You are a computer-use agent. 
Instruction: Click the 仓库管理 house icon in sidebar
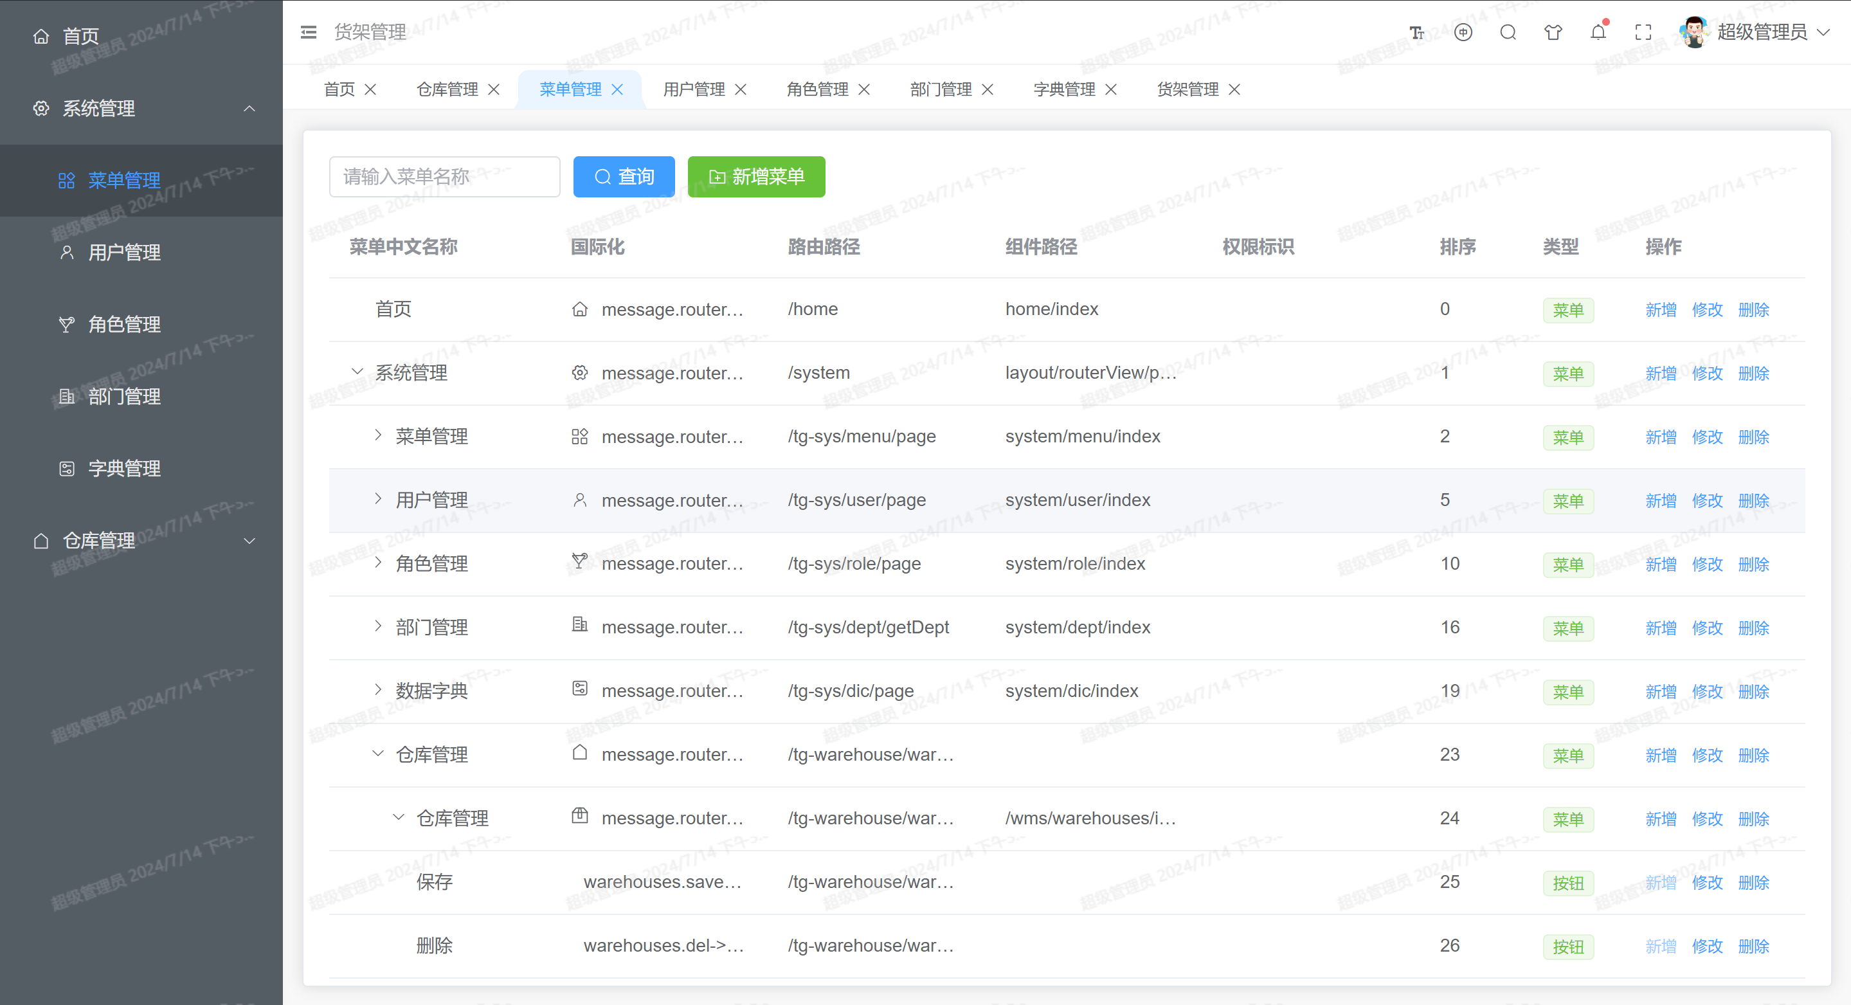pos(41,541)
